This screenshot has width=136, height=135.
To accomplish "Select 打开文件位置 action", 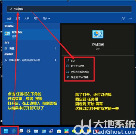I will [78, 66].
